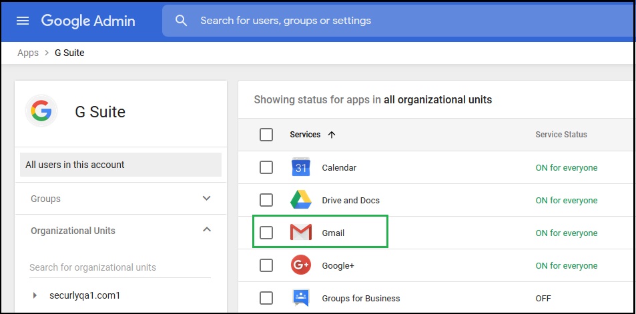Viewport: 636px width, 314px height.
Task: Open the Gmail envelope icon
Action: (300, 233)
